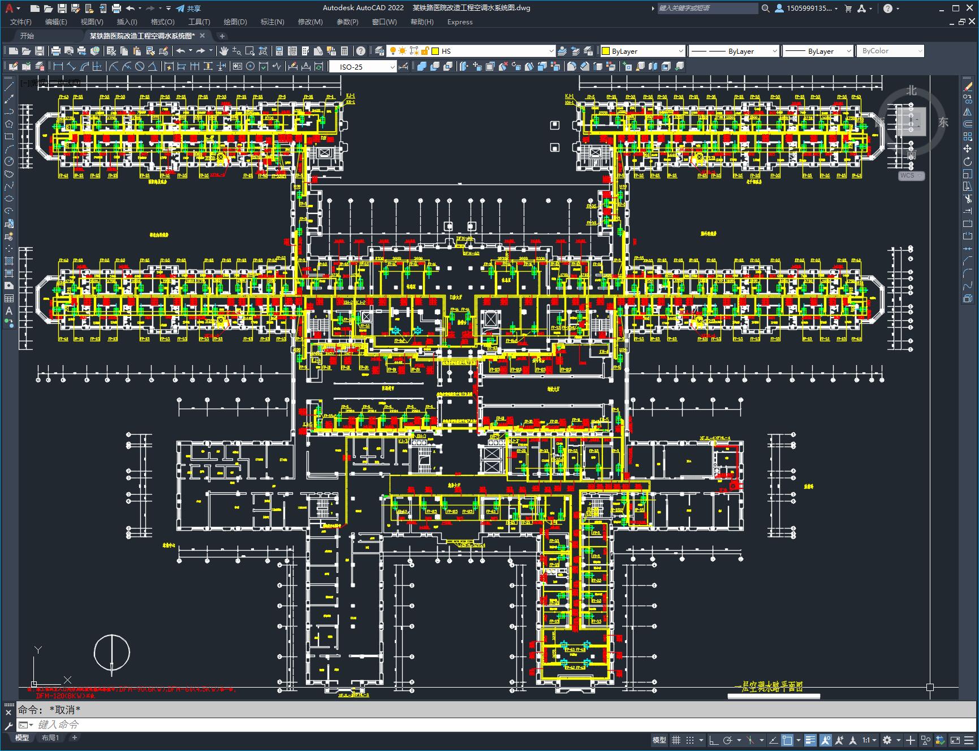The image size is (979, 751).
Task: Select the Circle tool in draw toolbar
Action: coord(9,161)
